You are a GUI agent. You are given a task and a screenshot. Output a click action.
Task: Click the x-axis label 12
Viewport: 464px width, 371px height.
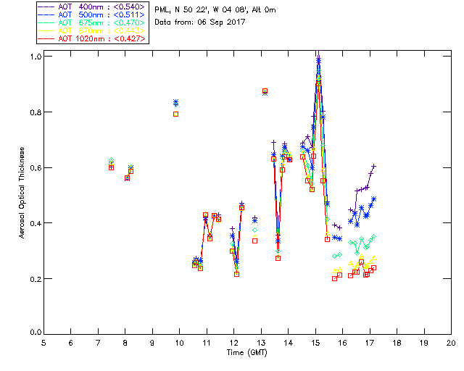coord(233,343)
